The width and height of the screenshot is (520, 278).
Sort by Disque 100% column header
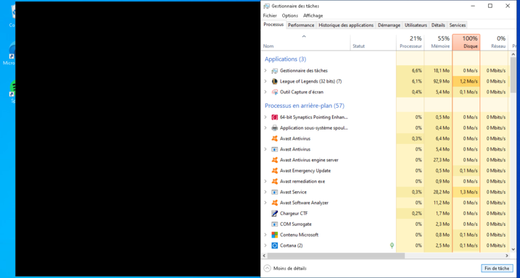click(x=466, y=43)
